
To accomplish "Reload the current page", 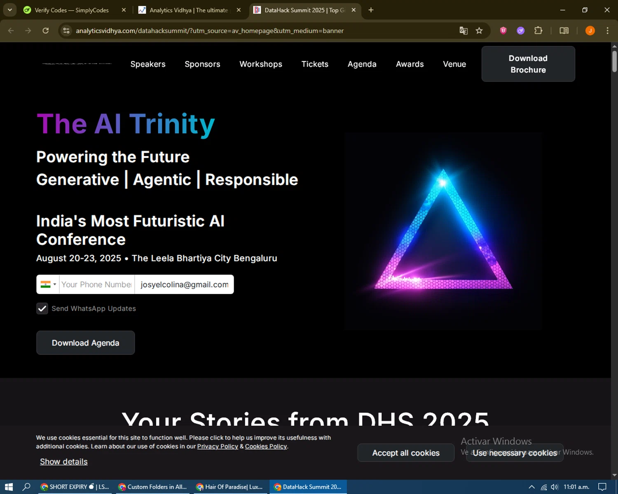I will [x=46, y=30].
